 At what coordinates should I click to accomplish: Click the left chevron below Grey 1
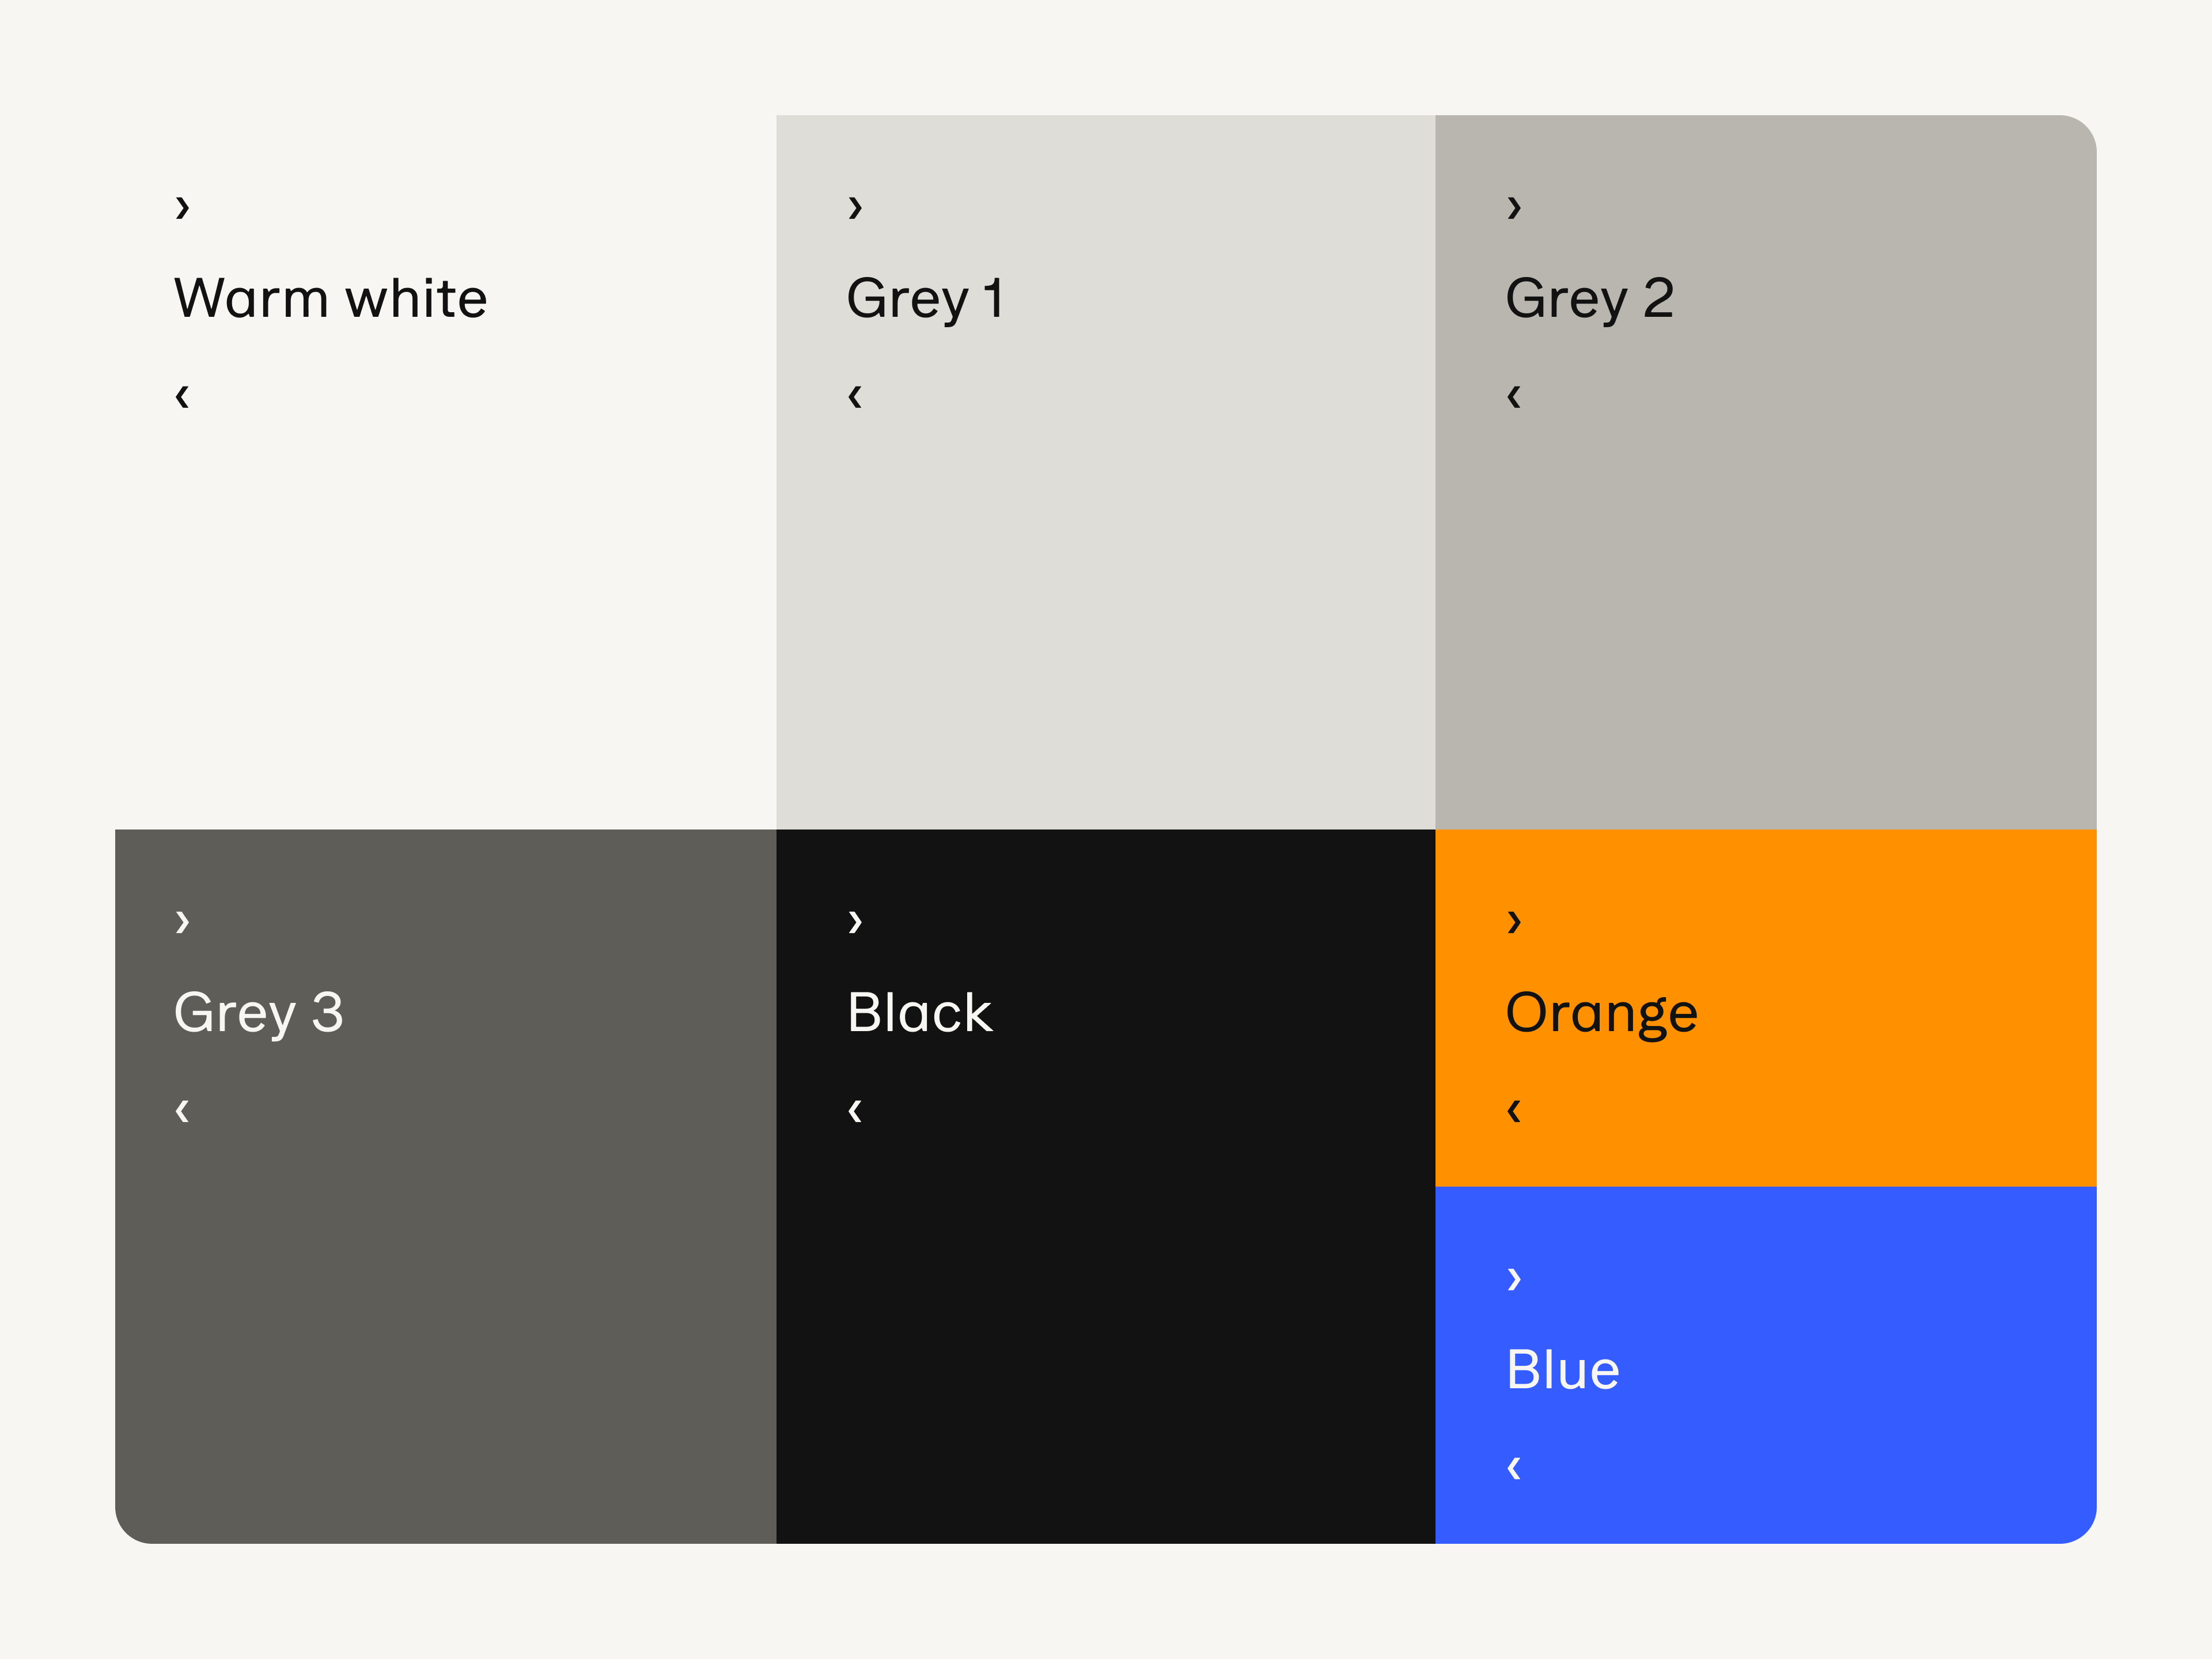click(855, 397)
